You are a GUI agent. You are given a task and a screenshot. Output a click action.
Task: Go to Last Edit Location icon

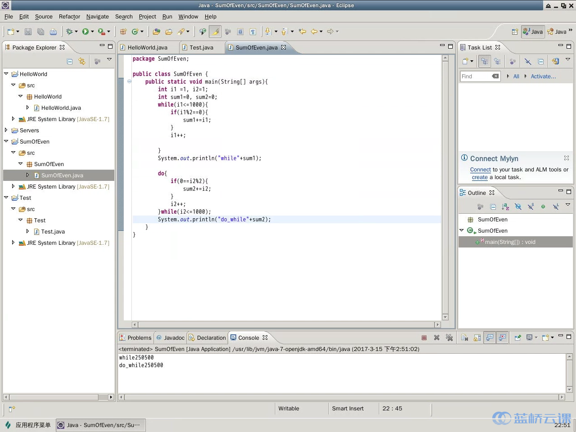[x=302, y=31]
